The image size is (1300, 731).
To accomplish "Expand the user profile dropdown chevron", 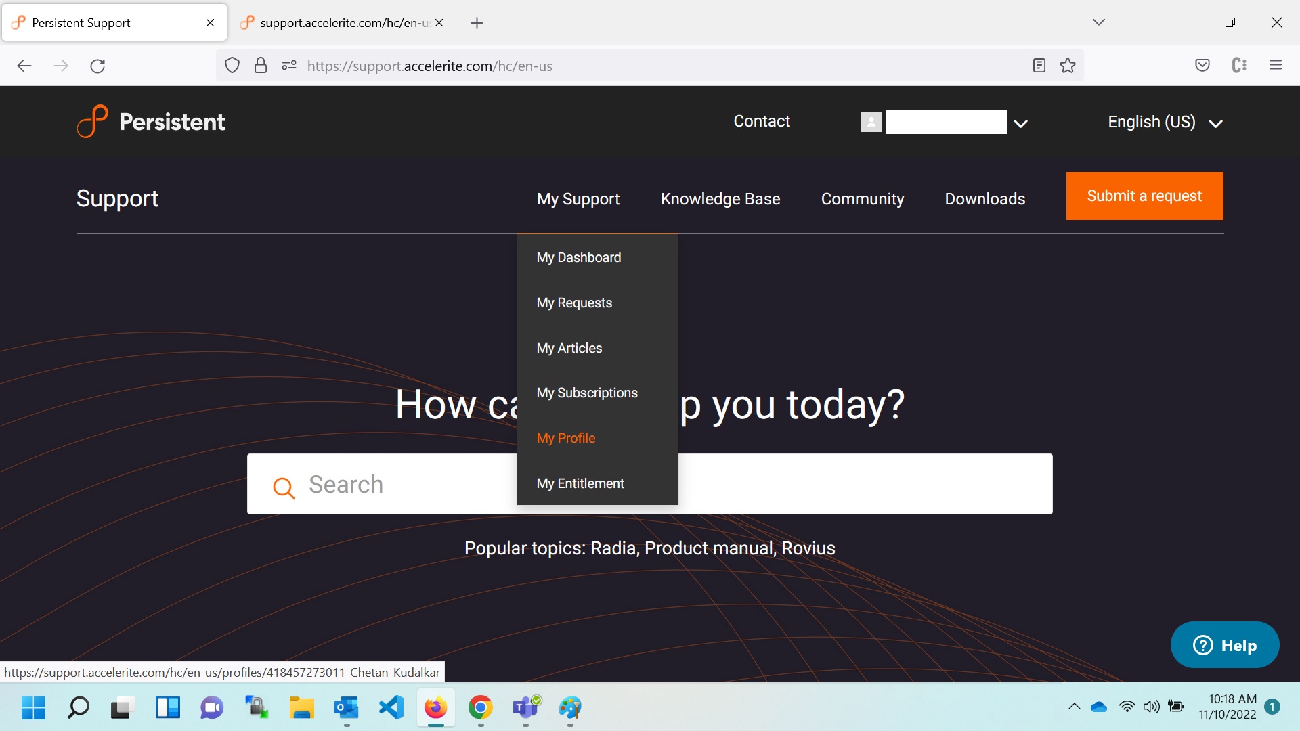I will tap(1020, 123).
